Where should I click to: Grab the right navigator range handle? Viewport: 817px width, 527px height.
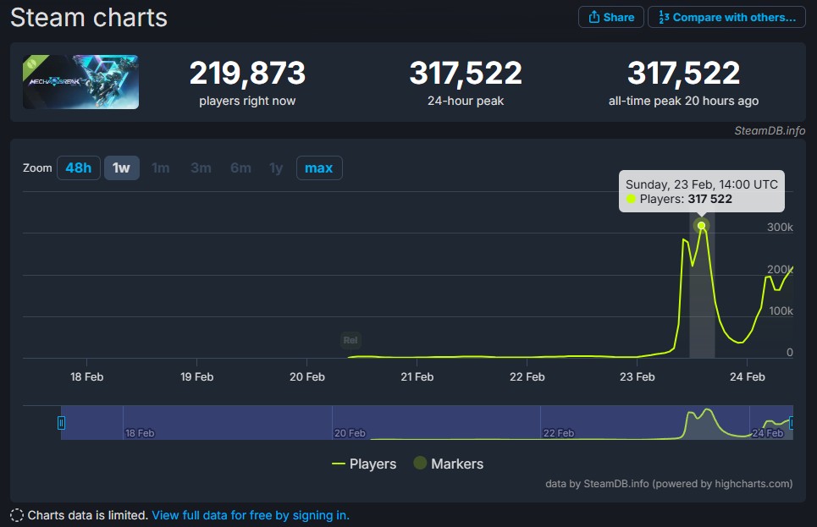pos(792,422)
